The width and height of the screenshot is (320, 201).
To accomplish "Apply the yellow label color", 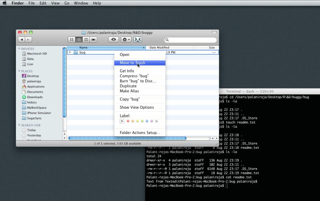I will [137, 121].
